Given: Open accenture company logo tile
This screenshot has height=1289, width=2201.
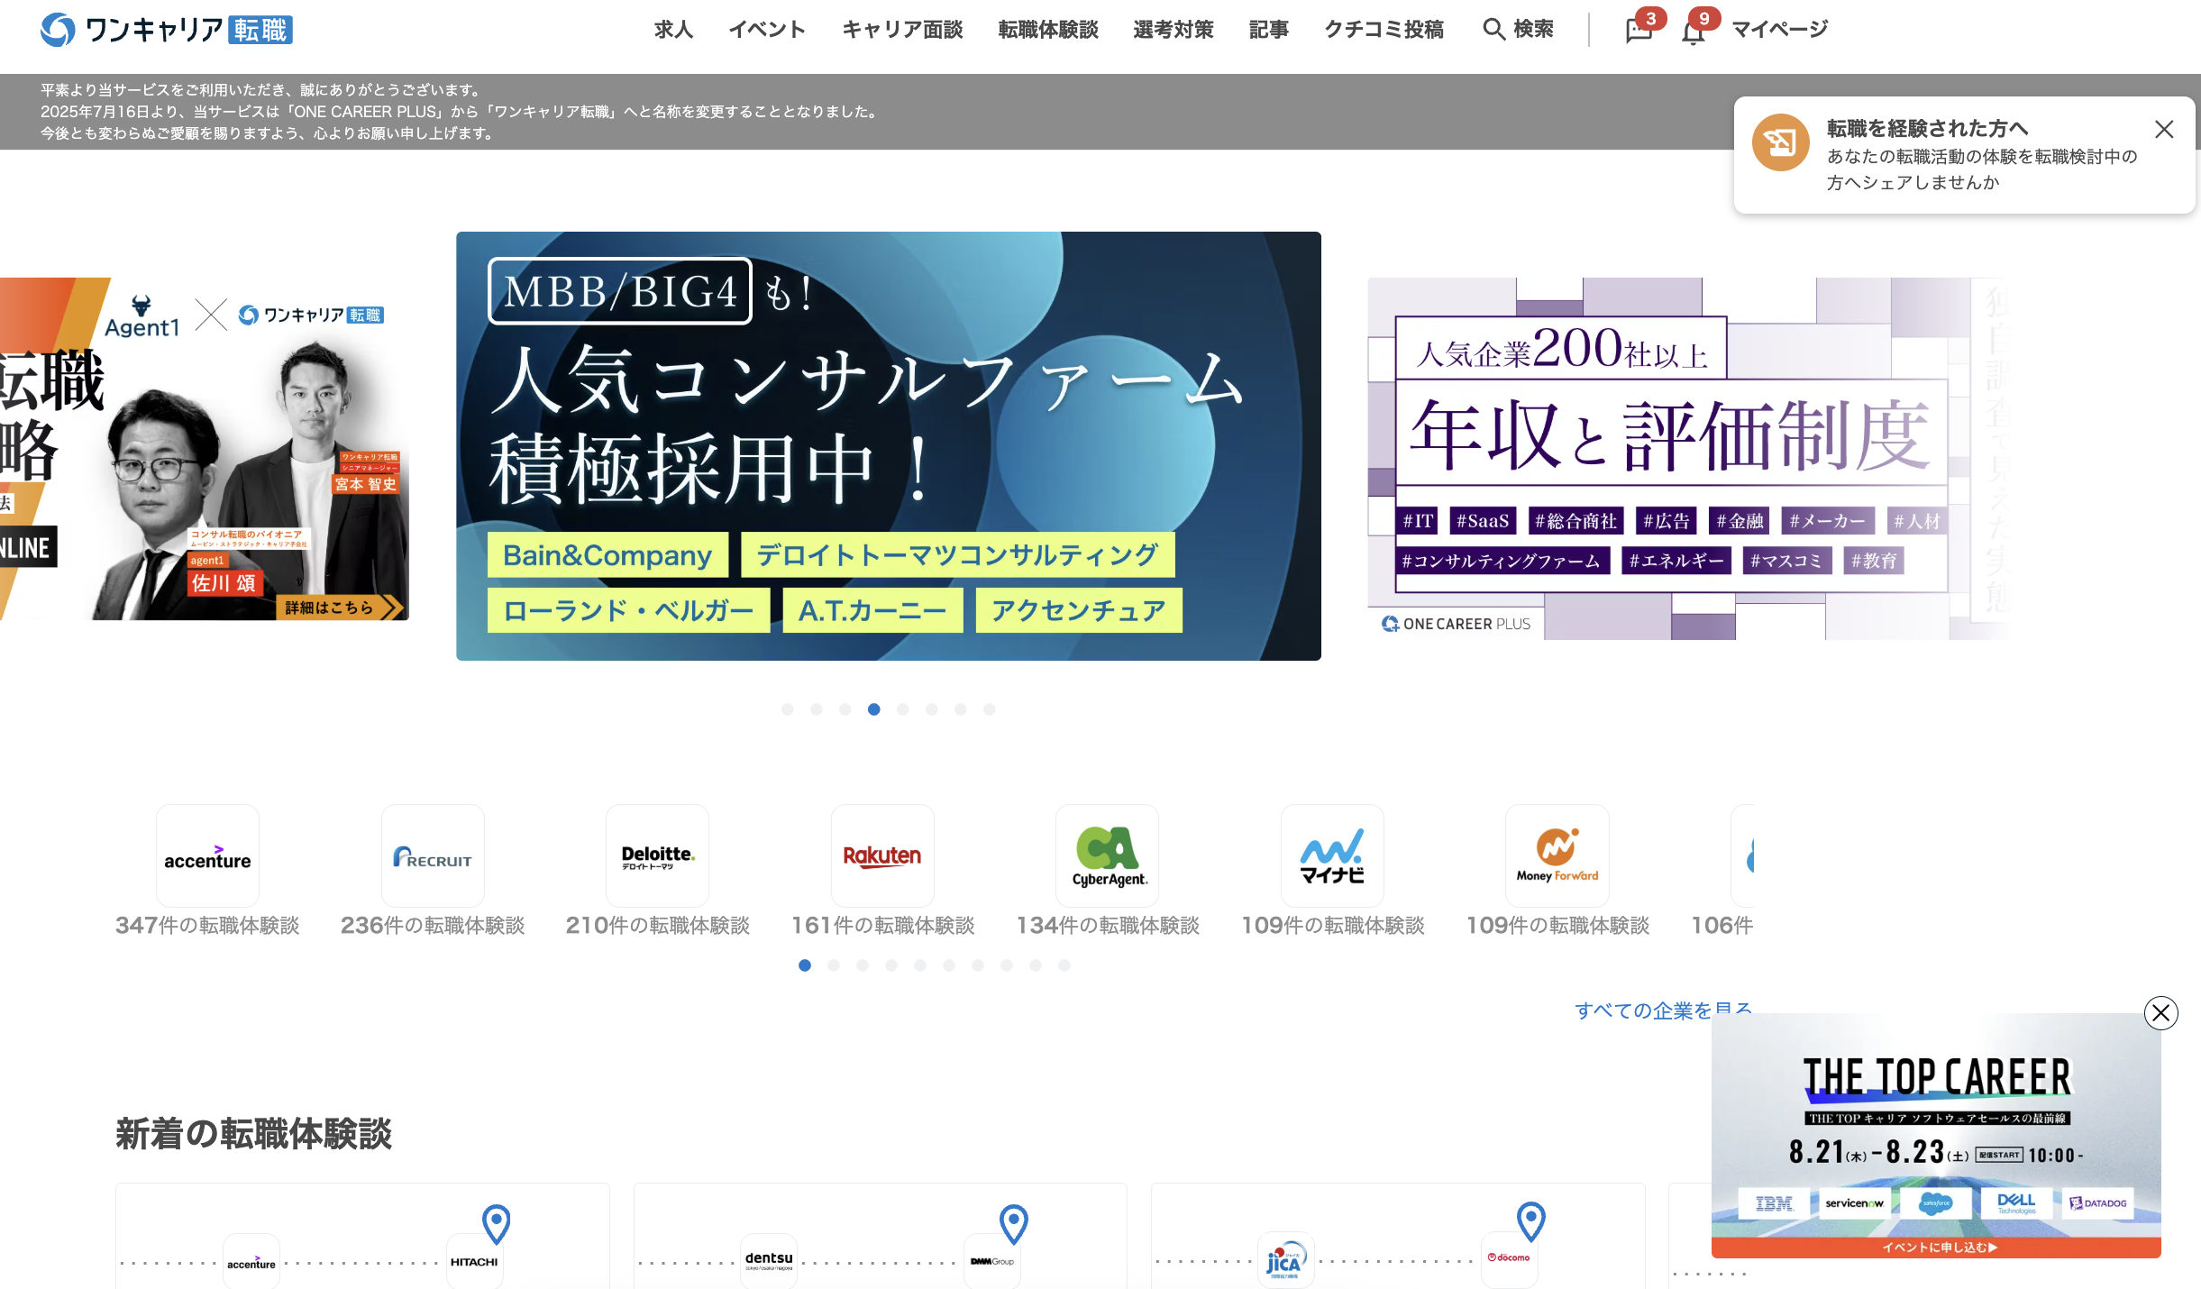Looking at the screenshot, I should (207, 855).
